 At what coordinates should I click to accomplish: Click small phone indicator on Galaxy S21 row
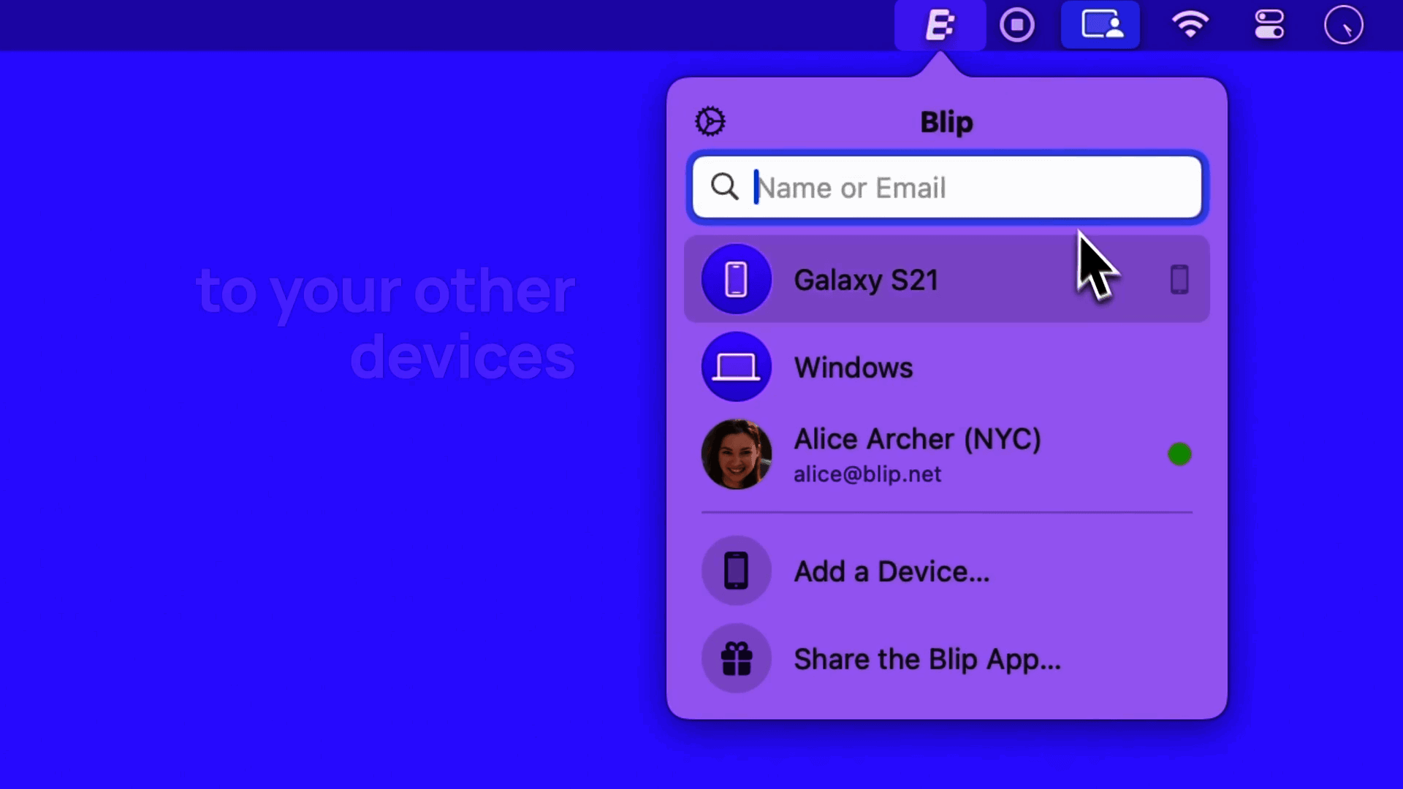click(1179, 279)
